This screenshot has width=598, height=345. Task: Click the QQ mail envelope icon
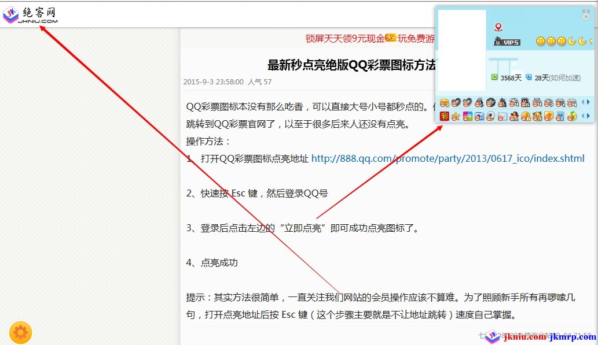tap(502, 116)
